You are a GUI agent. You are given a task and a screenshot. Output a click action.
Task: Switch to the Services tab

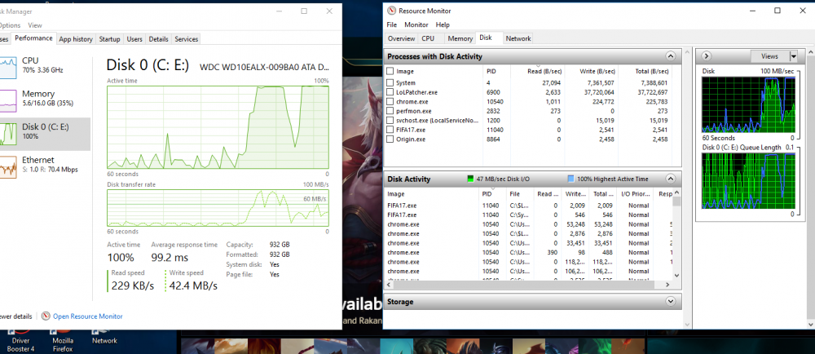(186, 39)
